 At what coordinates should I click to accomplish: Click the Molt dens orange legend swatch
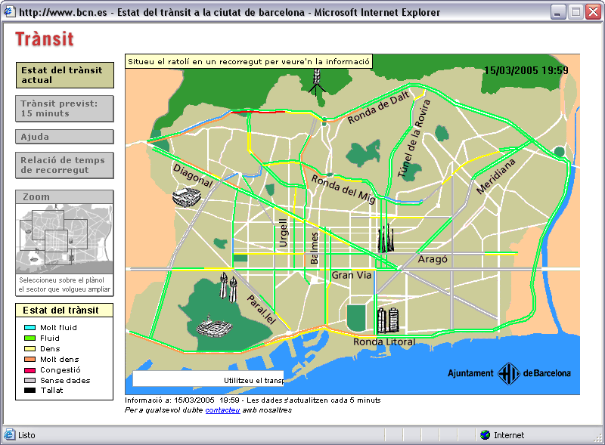click(x=29, y=359)
